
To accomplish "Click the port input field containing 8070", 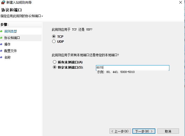I will (133, 68).
